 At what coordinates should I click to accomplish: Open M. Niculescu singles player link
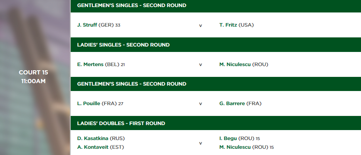pos(235,65)
